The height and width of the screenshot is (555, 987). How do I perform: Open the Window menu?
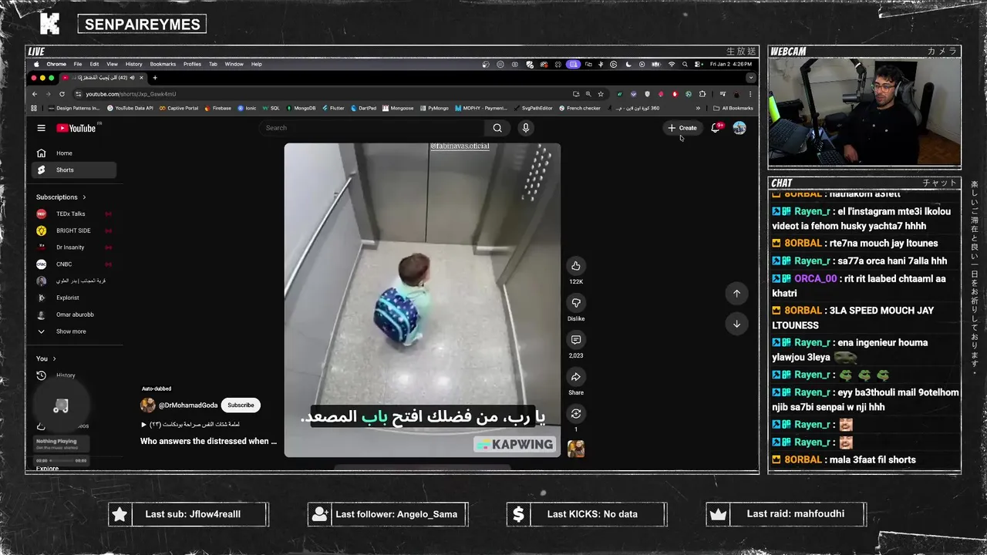(x=234, y=64)
